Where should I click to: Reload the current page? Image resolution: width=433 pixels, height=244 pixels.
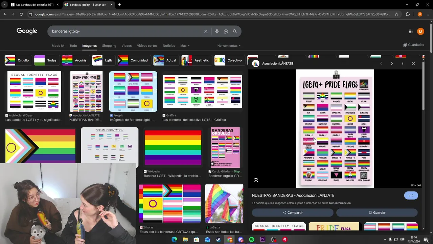pos(21,14)
